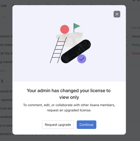Click the purple checkmark circle illustration
Viewport: 140px width, 141px height.
82,59
